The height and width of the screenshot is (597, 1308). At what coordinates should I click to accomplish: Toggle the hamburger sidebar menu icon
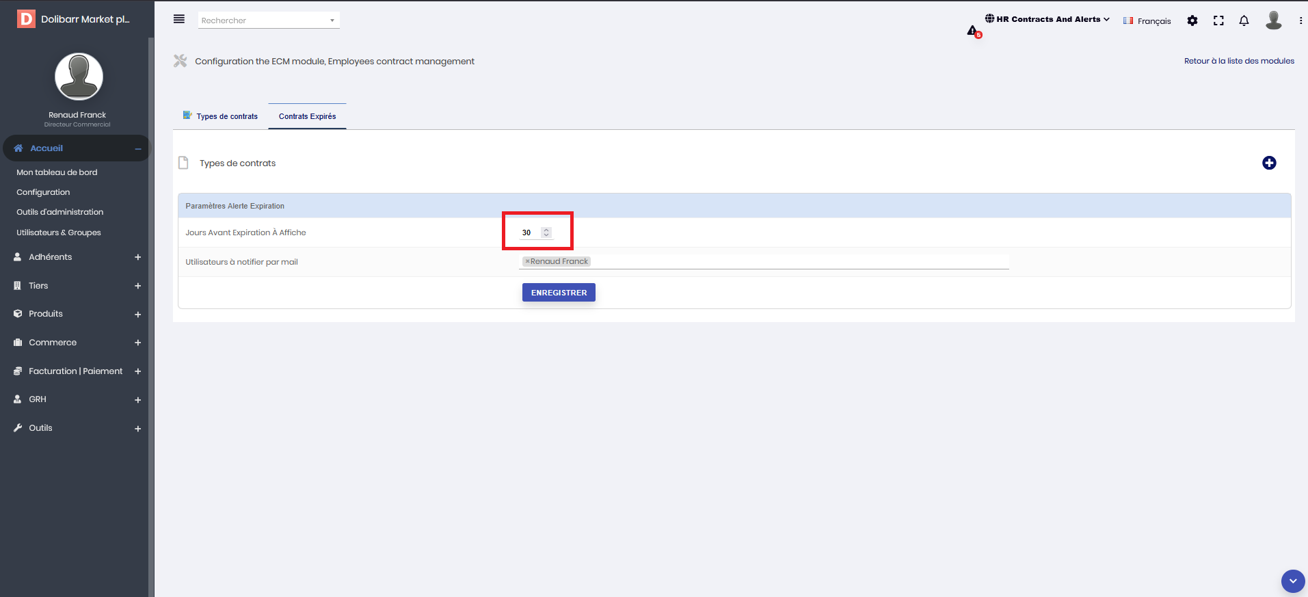tap(179, 19)
